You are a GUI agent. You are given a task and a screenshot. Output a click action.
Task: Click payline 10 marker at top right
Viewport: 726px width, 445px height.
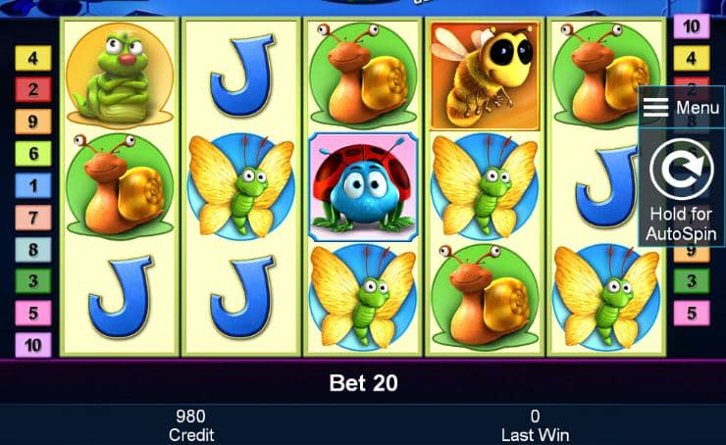(x=692, y=26)
